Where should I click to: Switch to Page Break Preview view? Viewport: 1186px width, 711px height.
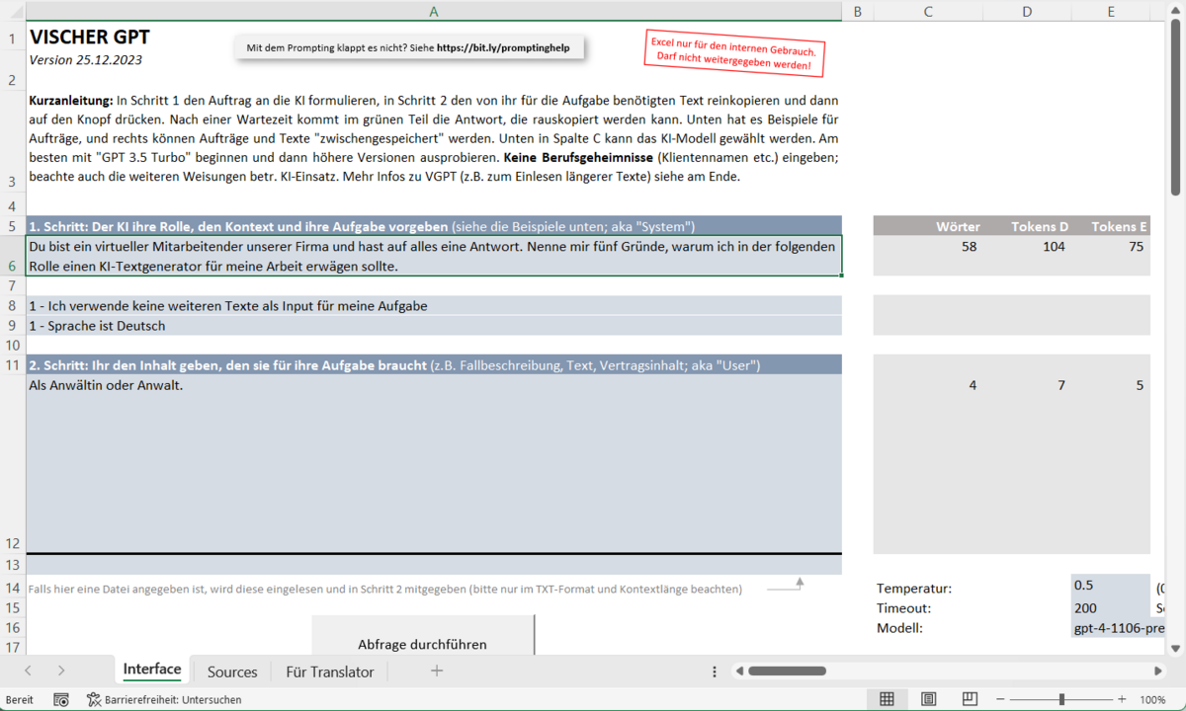click(x=970, y=699)
